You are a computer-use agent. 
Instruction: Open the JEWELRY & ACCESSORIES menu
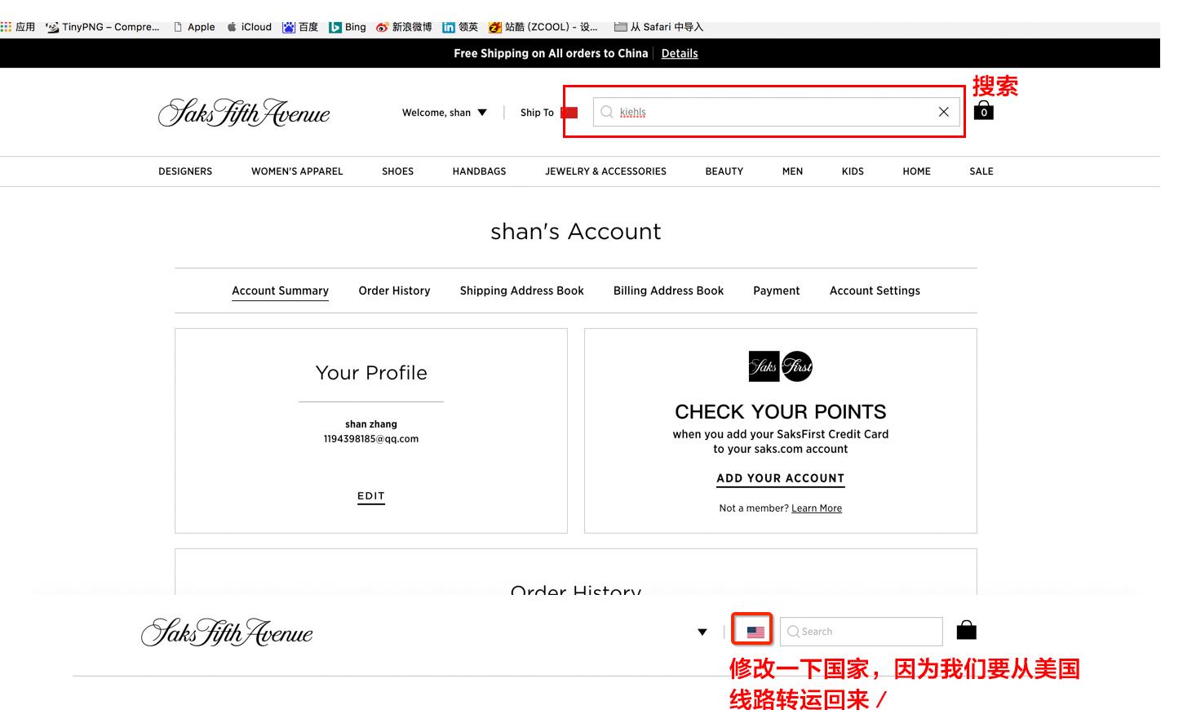pyautogui.click(x=606, y=171)
